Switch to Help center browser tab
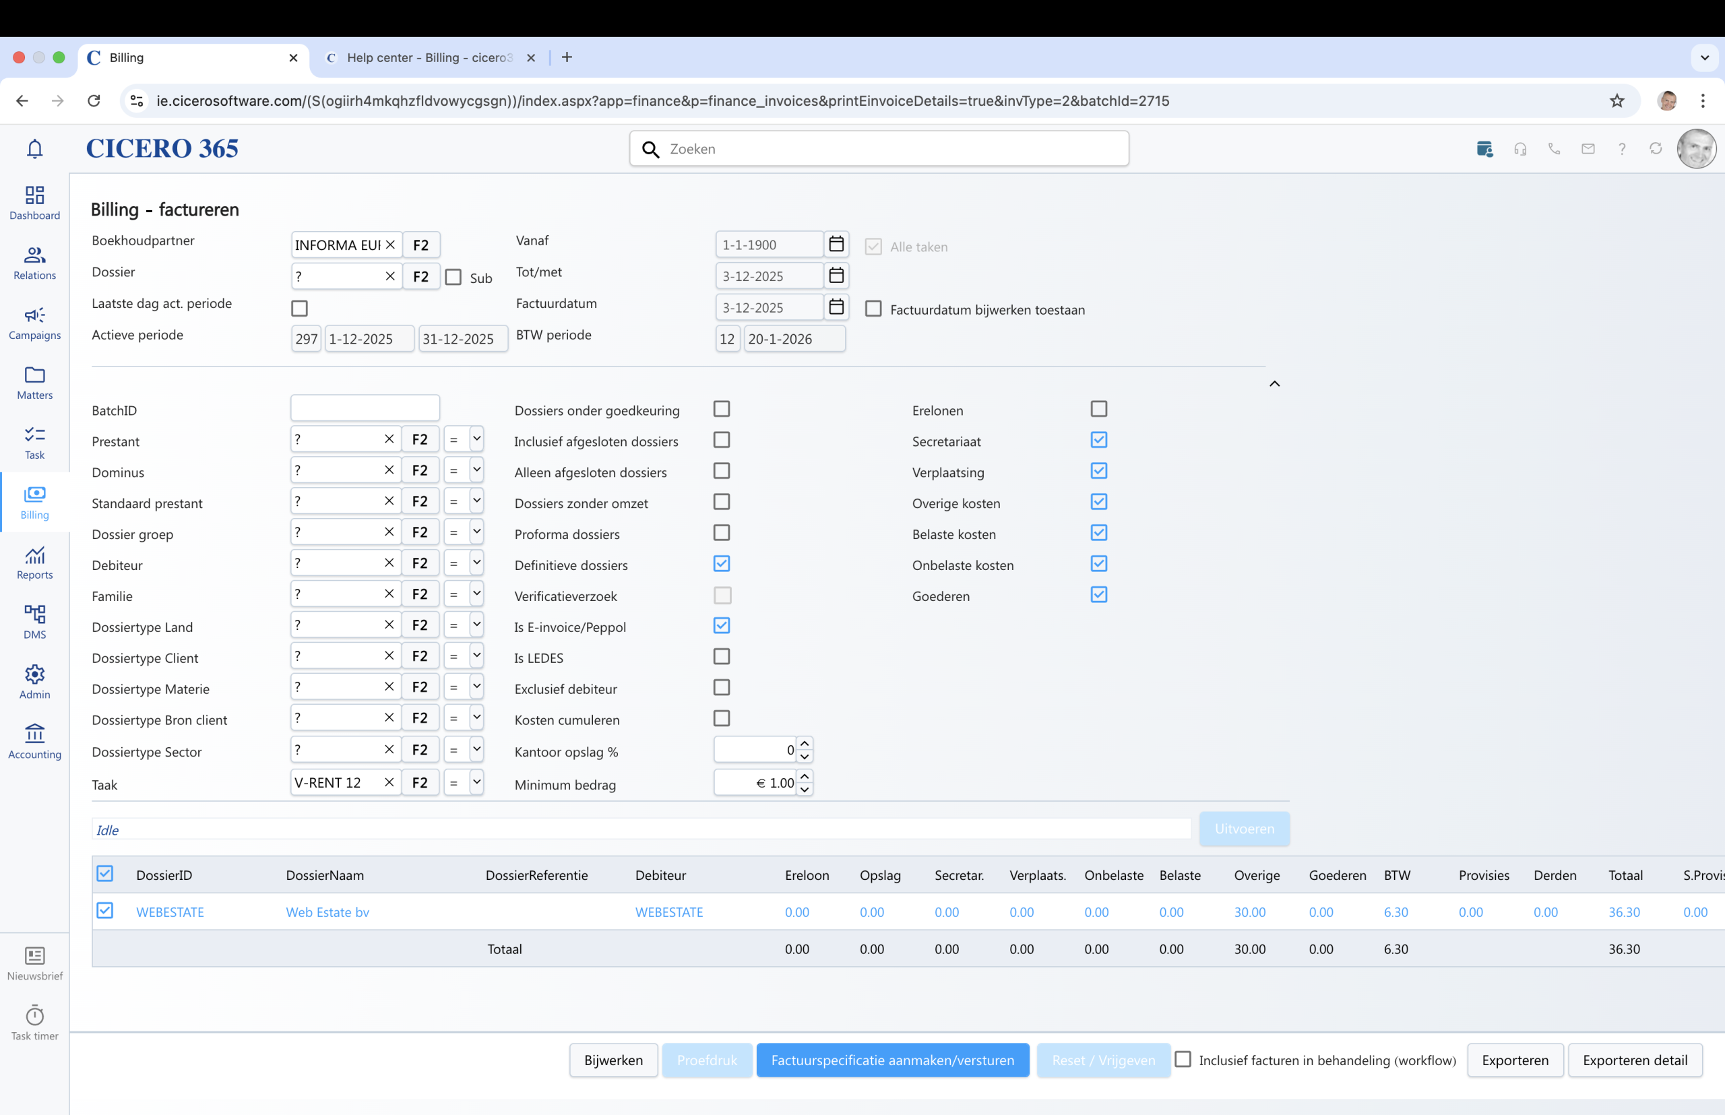This screenshot has width=1725, height=1115. (429, 58)
